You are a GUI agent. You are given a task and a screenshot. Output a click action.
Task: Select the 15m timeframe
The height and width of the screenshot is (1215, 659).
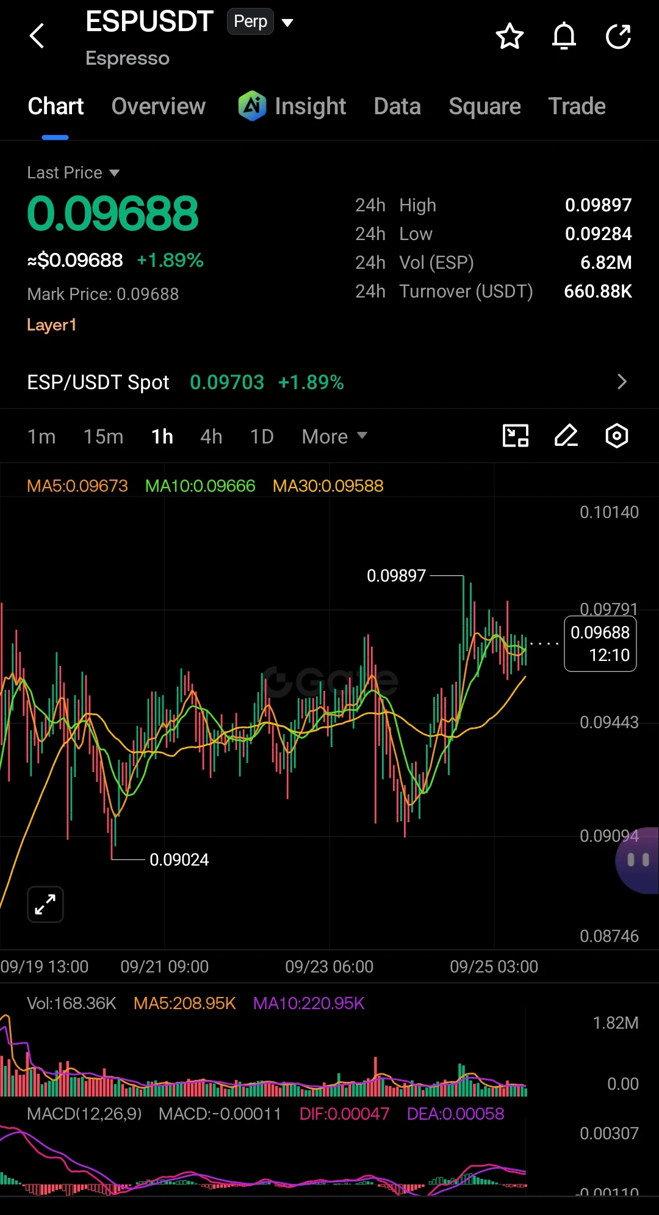click(103, 436)
